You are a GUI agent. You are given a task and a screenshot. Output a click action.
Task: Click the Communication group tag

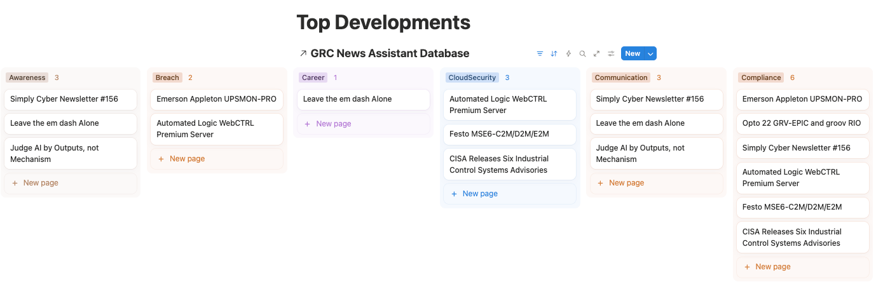(x=621, y=77)
